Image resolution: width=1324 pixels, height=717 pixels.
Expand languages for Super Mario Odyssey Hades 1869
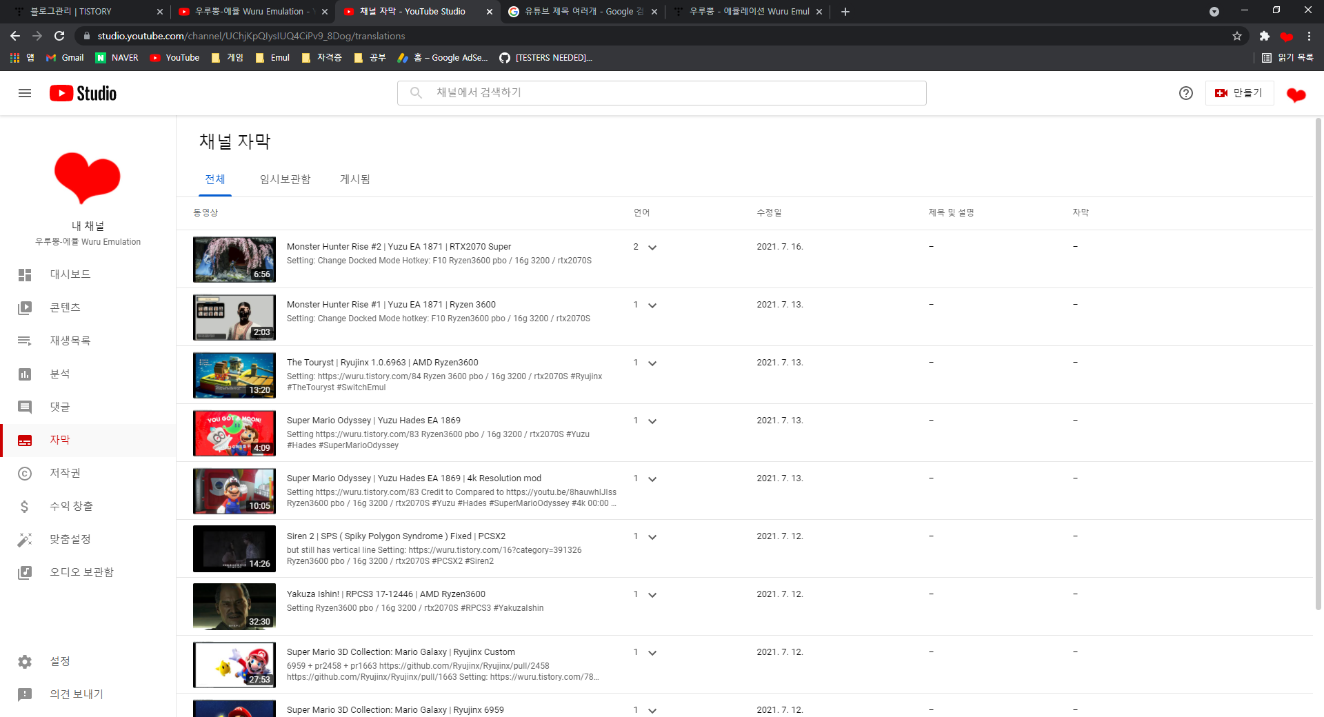(x=652, y=421)
